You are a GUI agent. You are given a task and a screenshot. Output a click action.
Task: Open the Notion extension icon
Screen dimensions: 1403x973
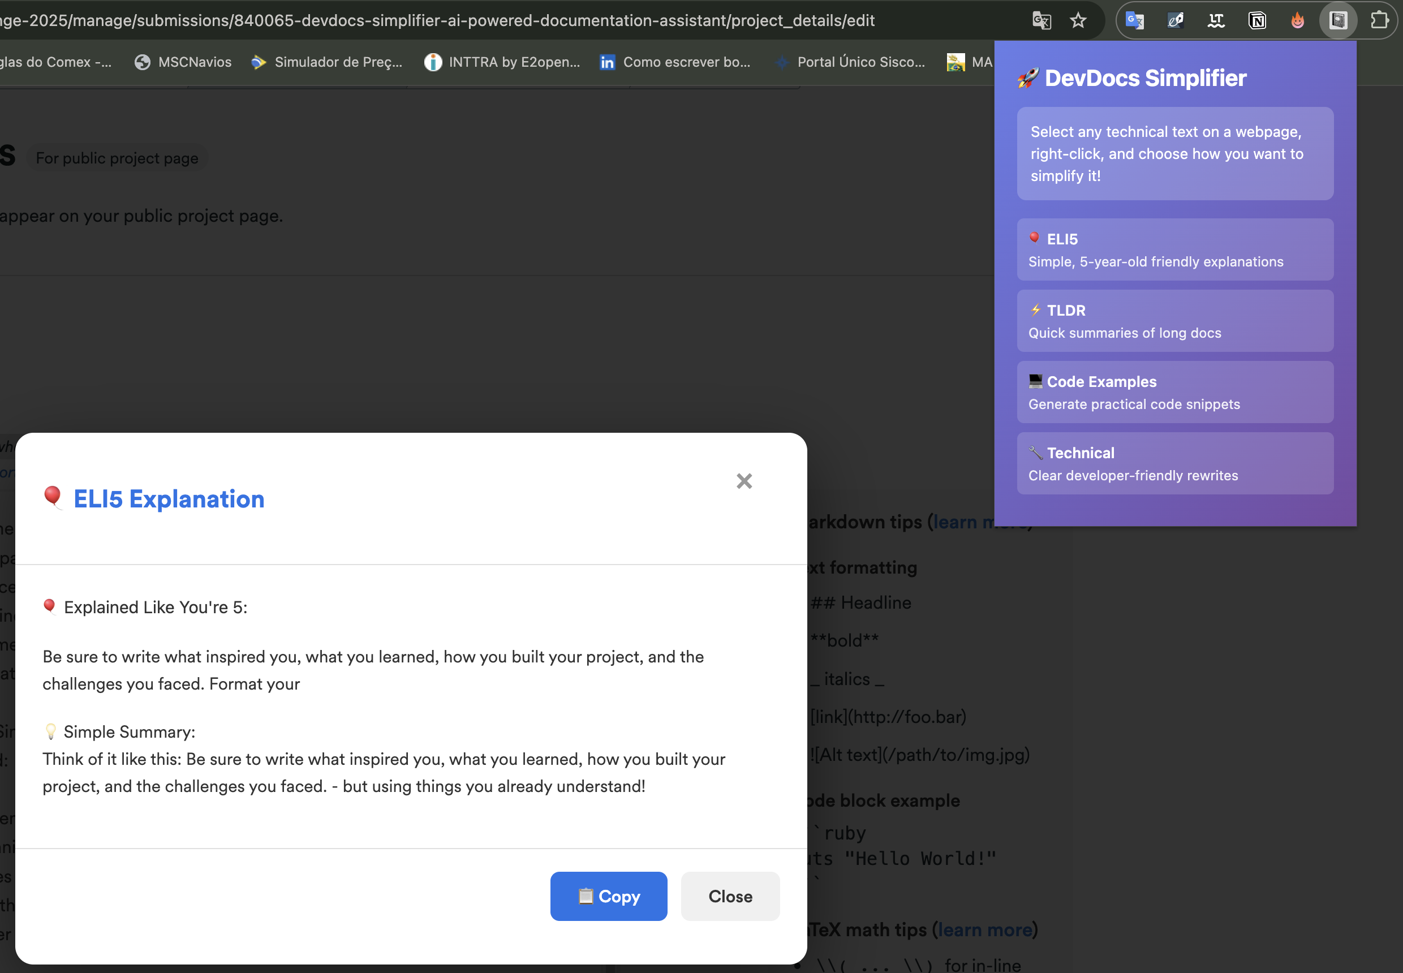[x=1256, y=21]
